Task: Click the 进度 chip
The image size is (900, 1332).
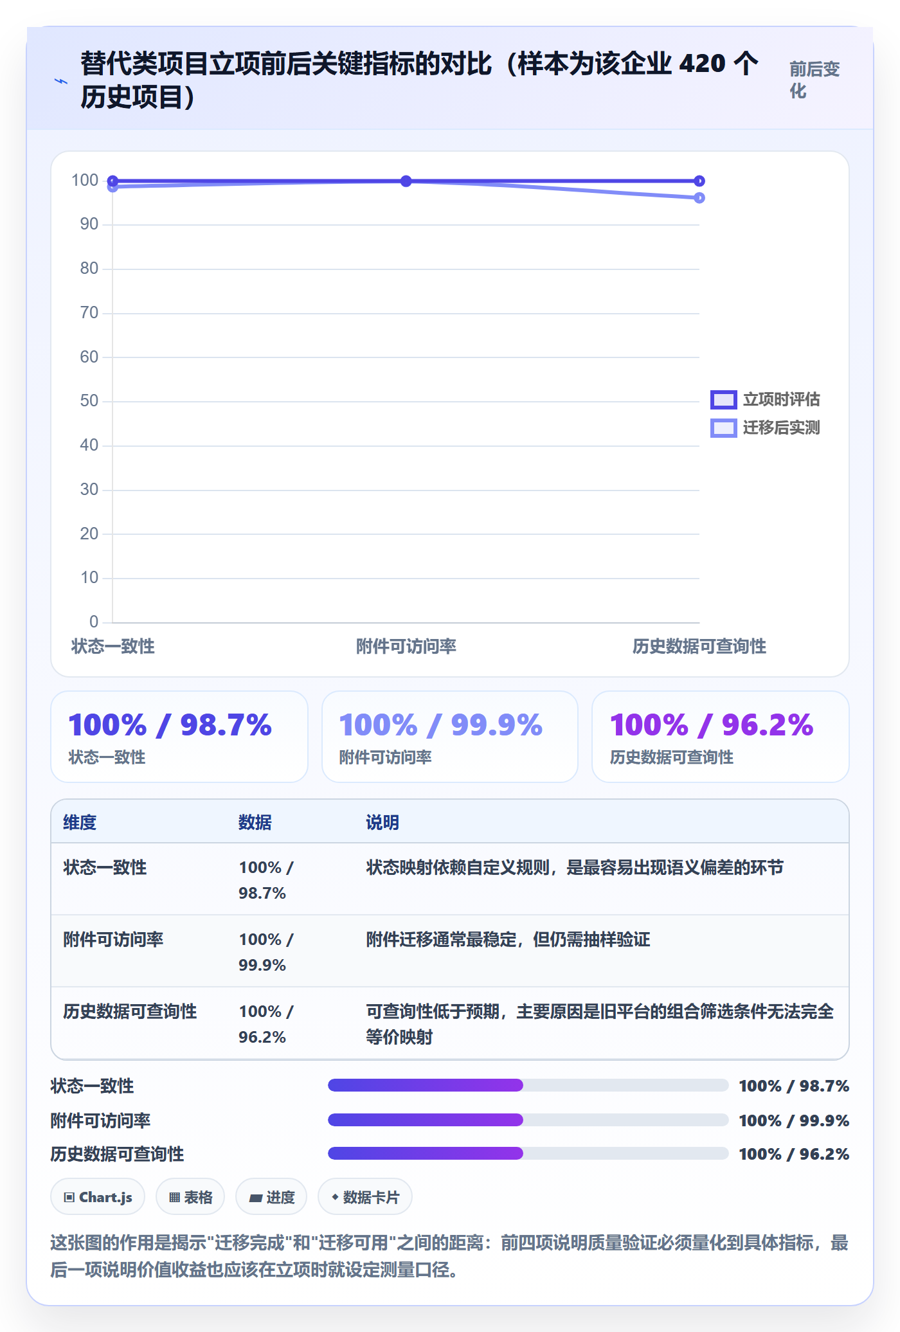Action: [271, 1197]
